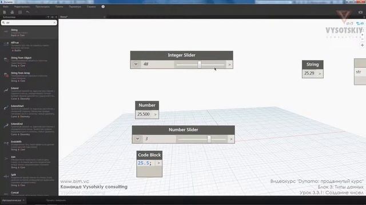Image resolution: width=366 pixels, height=205 pixels.
Task: Select the Number node header
Action: pyautogui.click(x=147, y=105)
